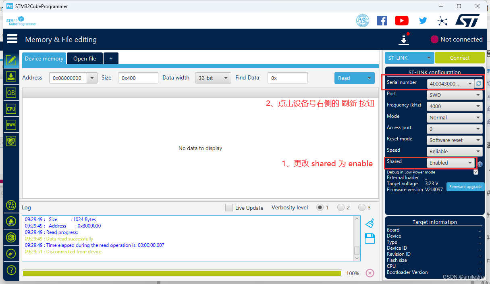This screenshot has width=490, height=284.
Task: Select the SWV sidebar icon
Action: pyautogui.click(x=11, y=124)
